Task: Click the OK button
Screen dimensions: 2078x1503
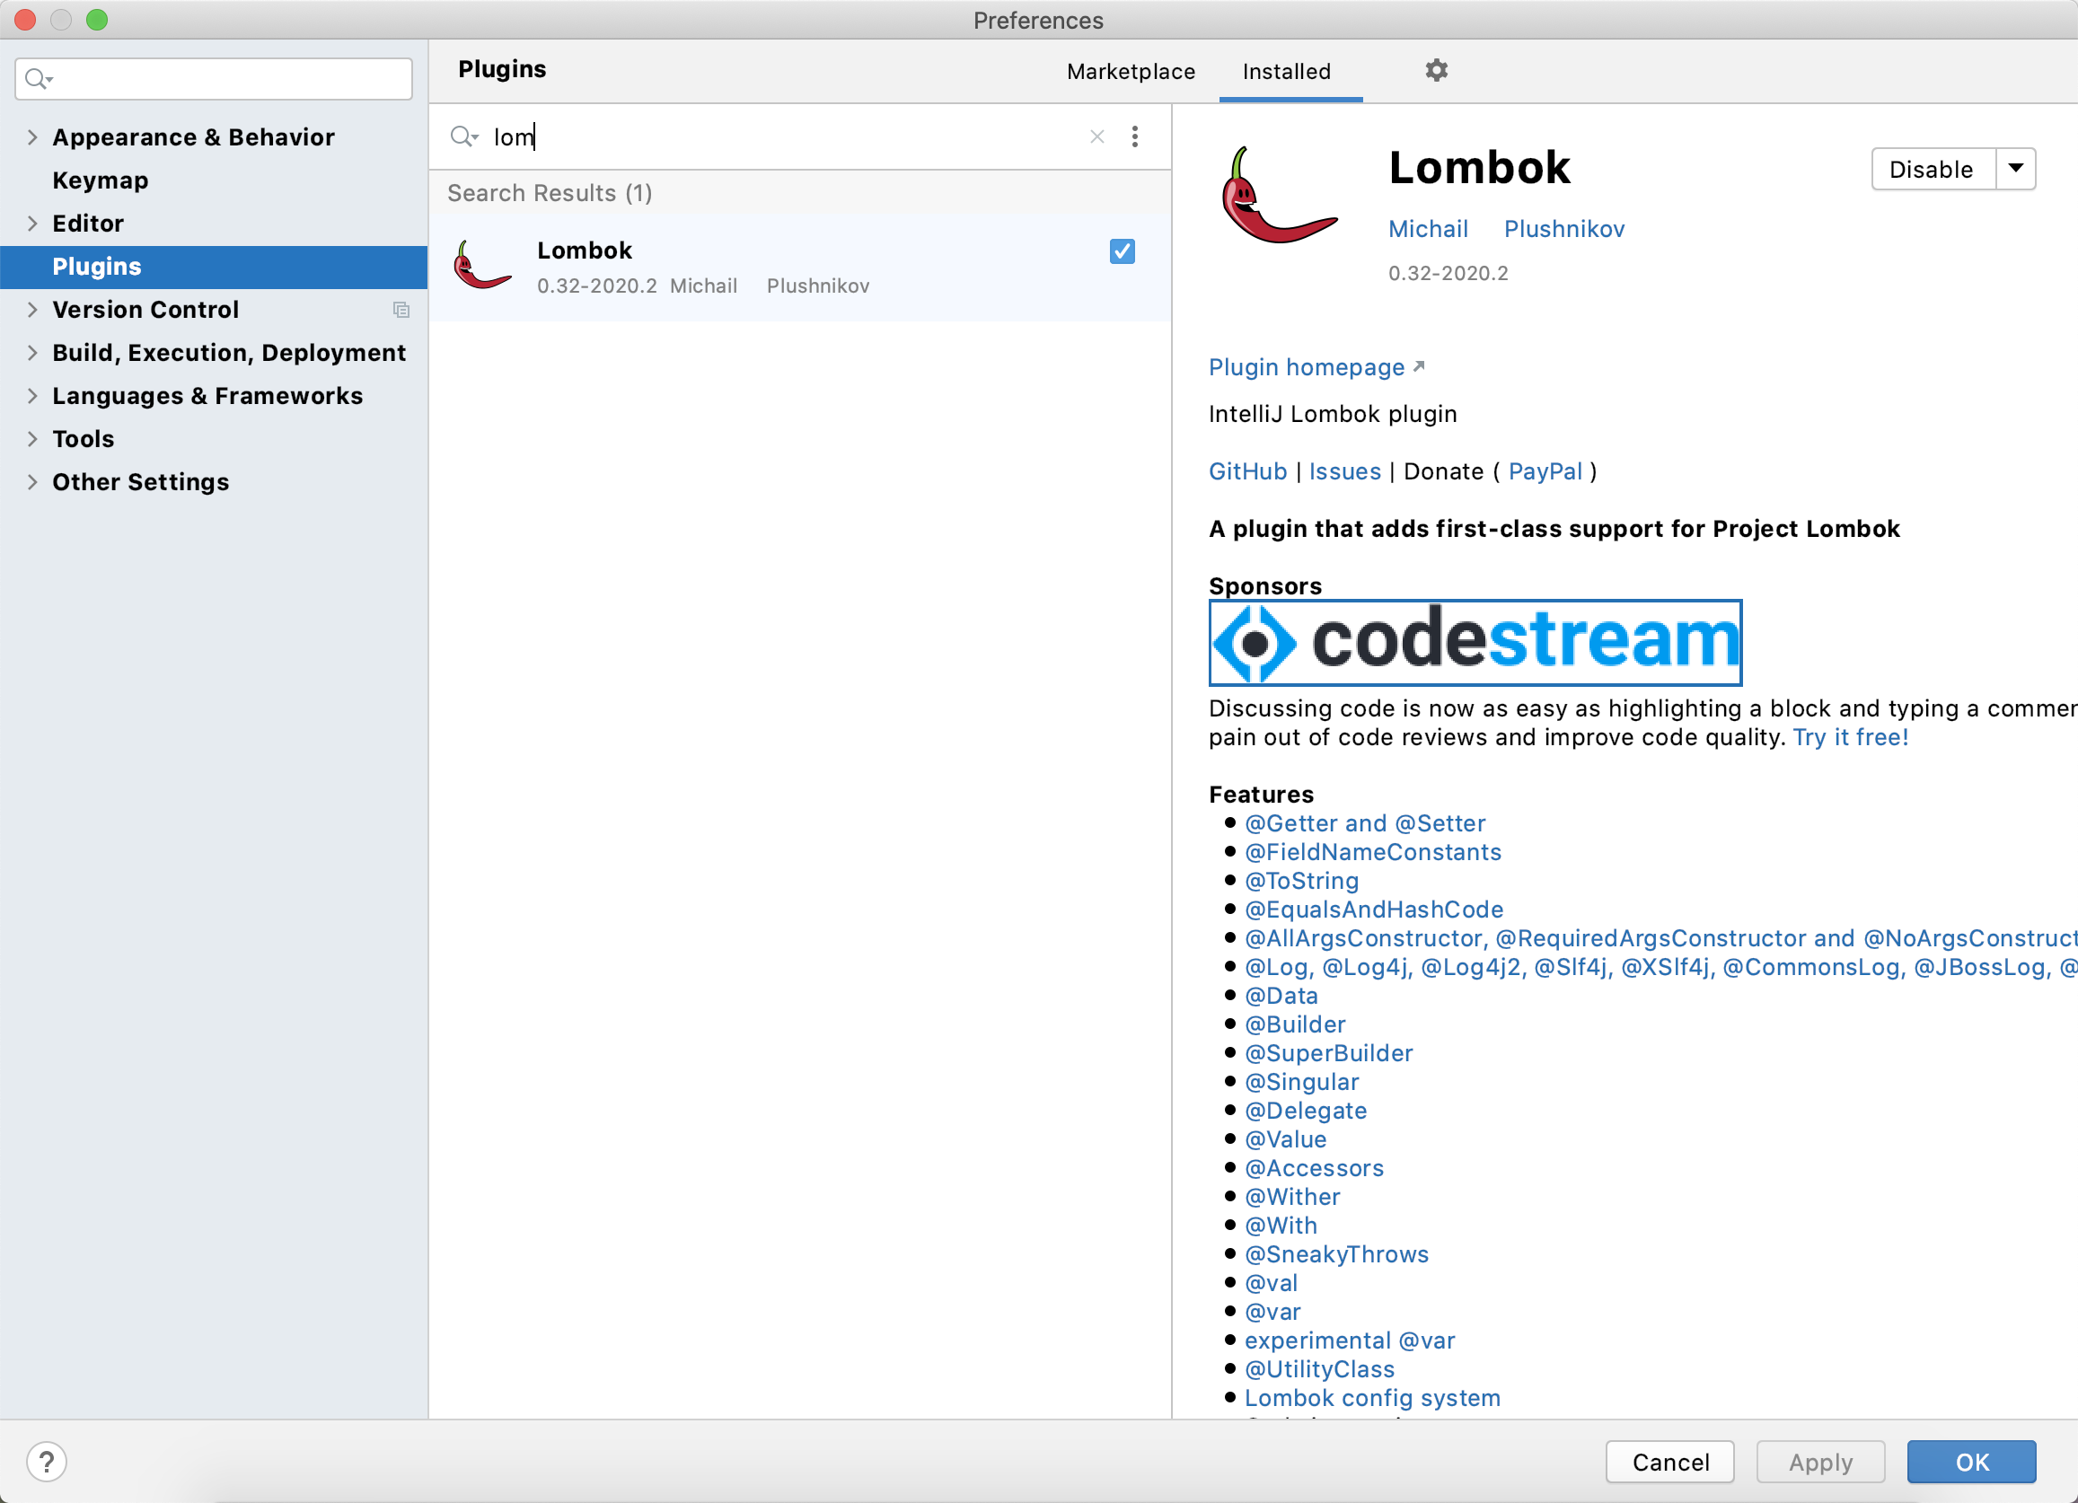Action: [1970, 1461]
